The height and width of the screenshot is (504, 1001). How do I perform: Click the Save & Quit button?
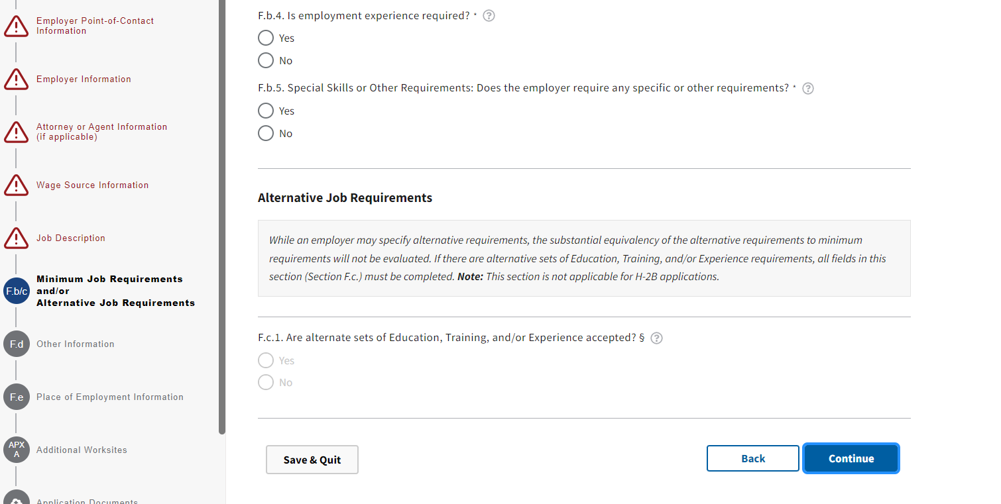tap(312, 460)
